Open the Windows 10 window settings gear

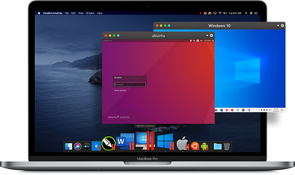coord(283,25)
